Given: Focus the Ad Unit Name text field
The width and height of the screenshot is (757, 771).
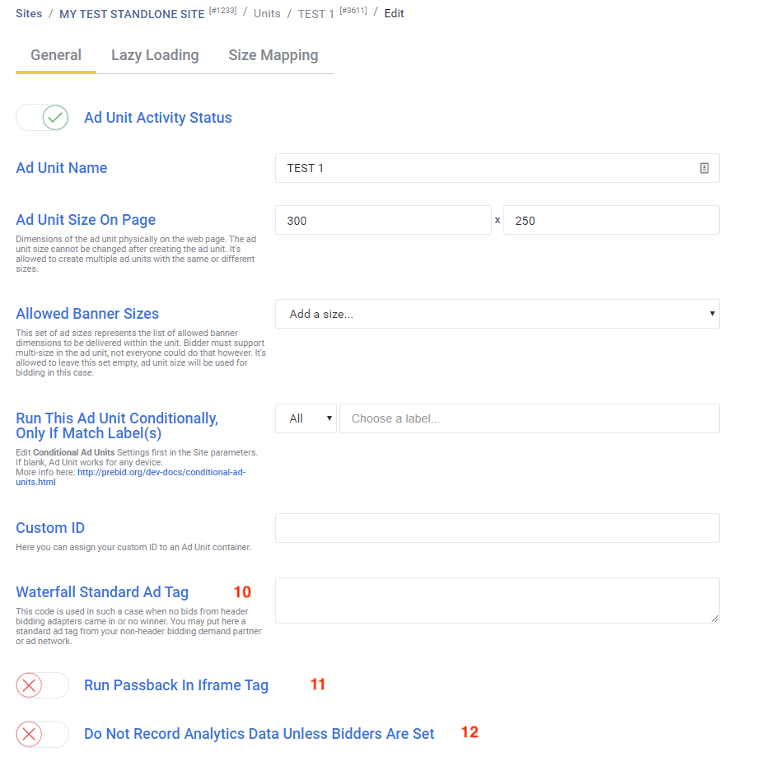Looking at the screenshot, I should (x=486, y=168).
